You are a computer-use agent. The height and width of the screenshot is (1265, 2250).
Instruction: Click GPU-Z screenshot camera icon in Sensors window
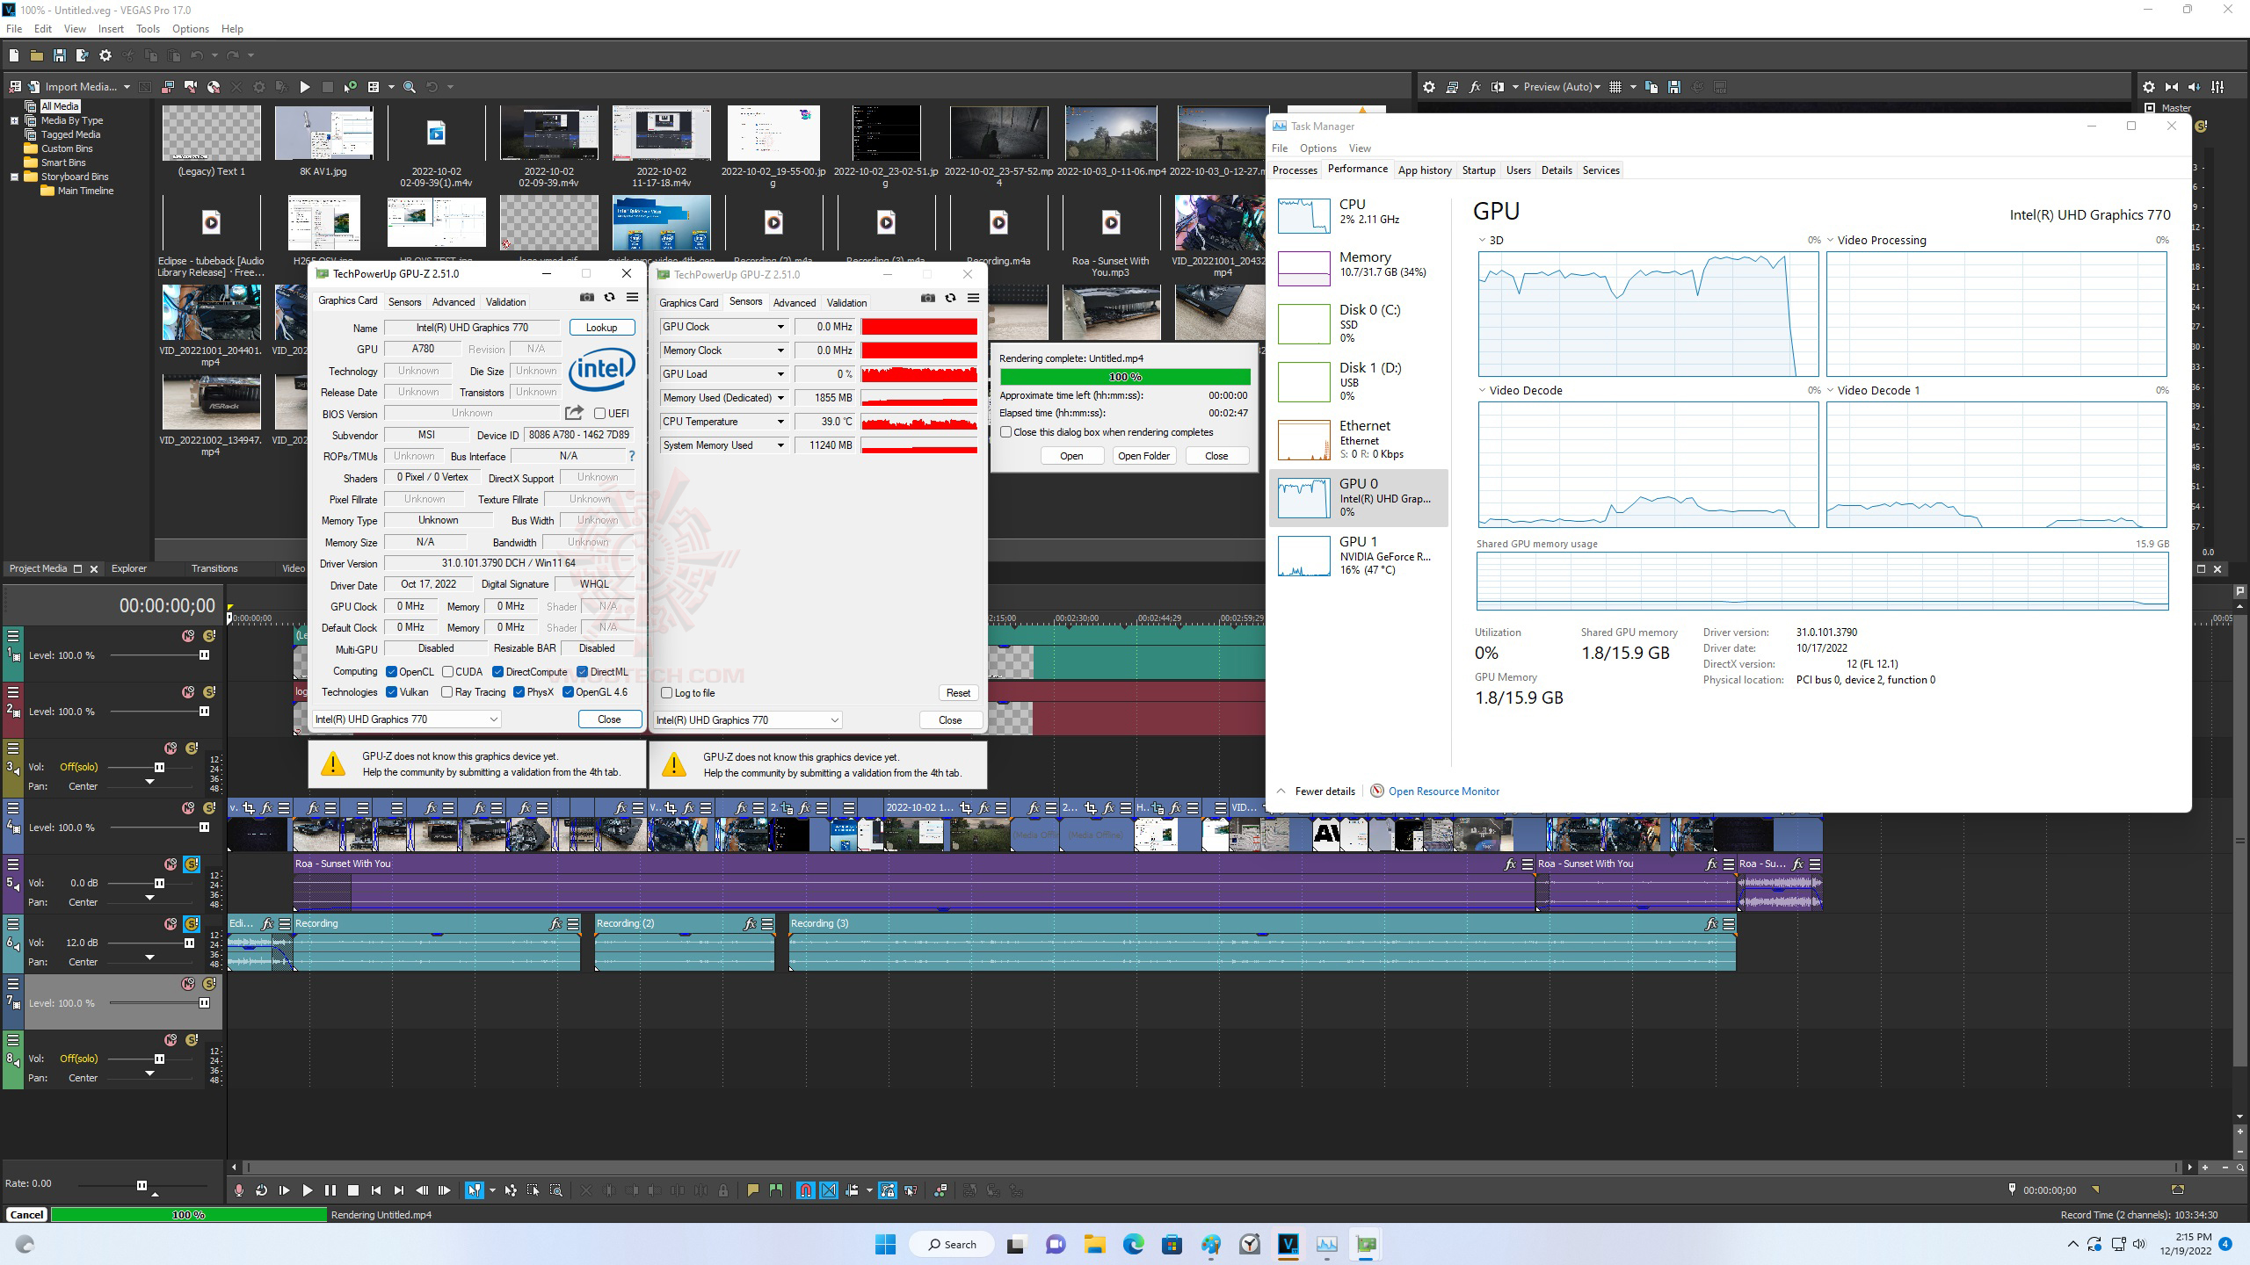coord(927,299)
